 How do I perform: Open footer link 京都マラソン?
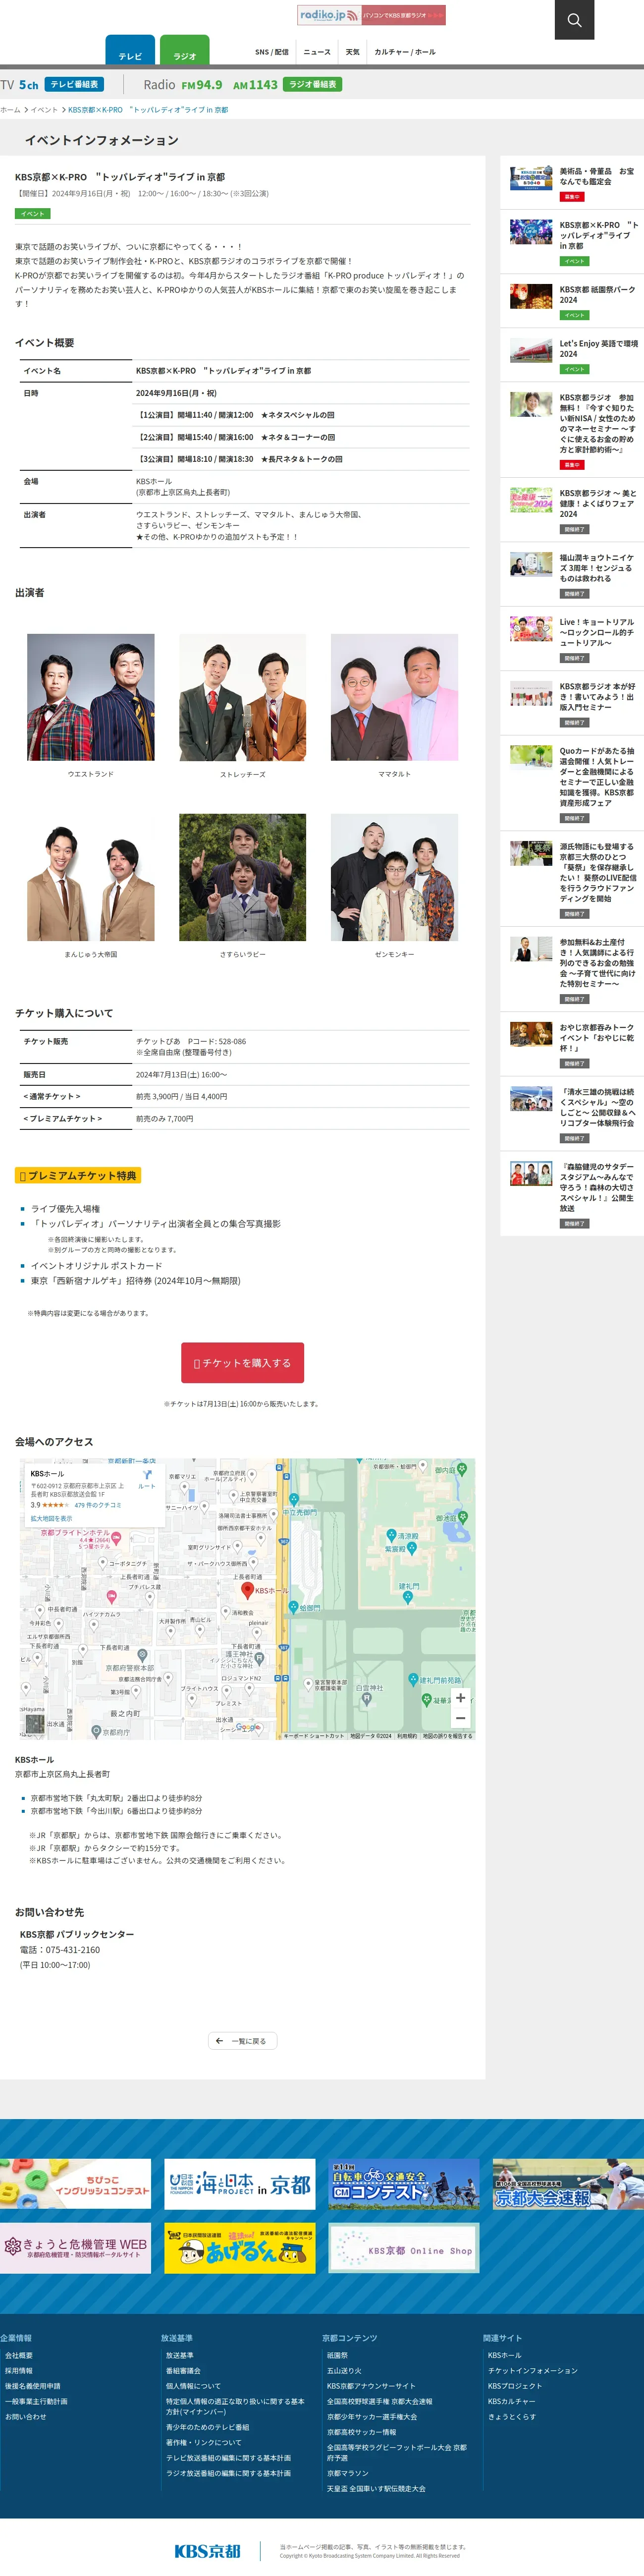[x=347, y=2473]
